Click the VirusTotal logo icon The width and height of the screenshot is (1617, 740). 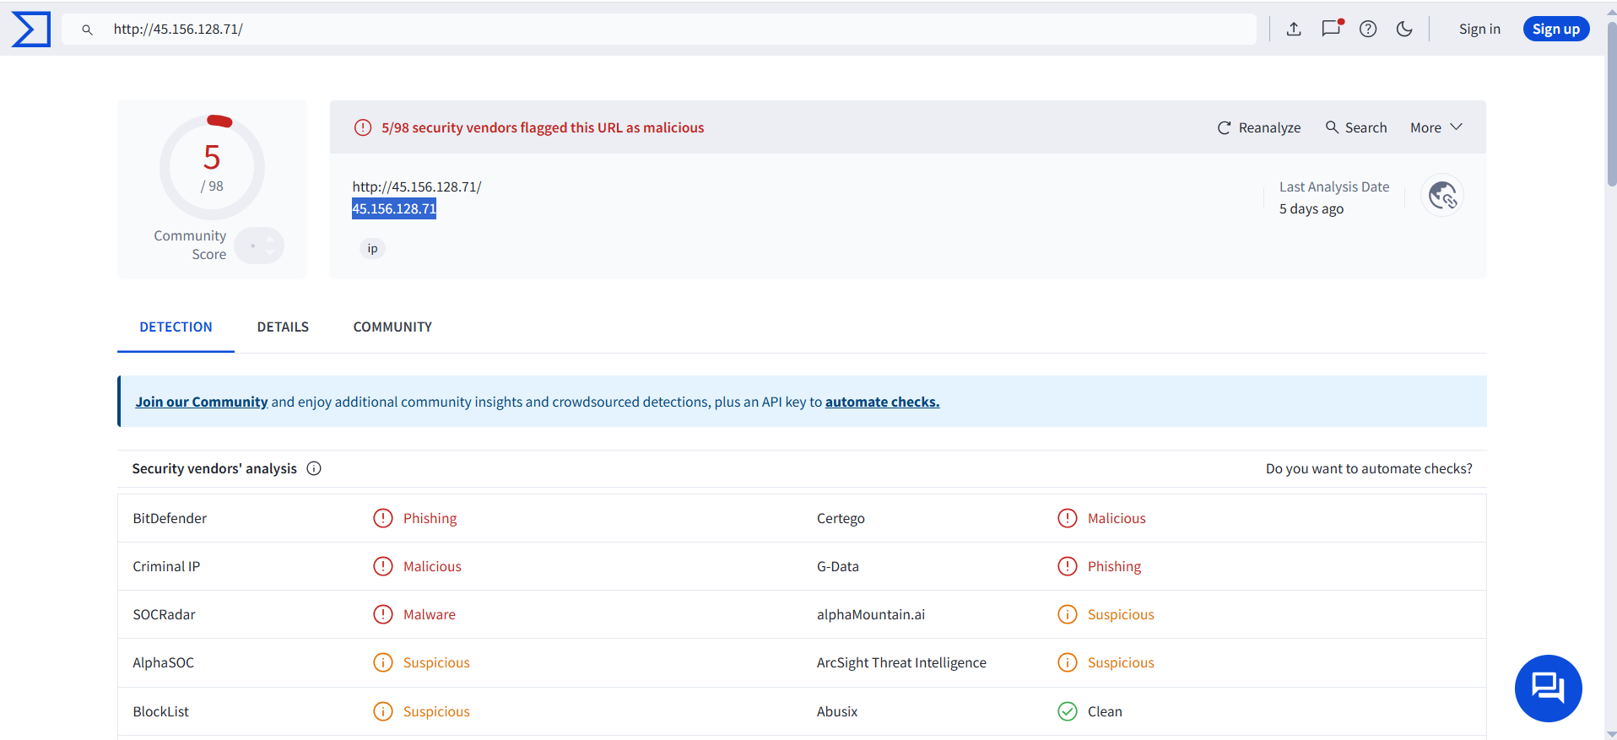pyautogui.click(x=31, y=29)
